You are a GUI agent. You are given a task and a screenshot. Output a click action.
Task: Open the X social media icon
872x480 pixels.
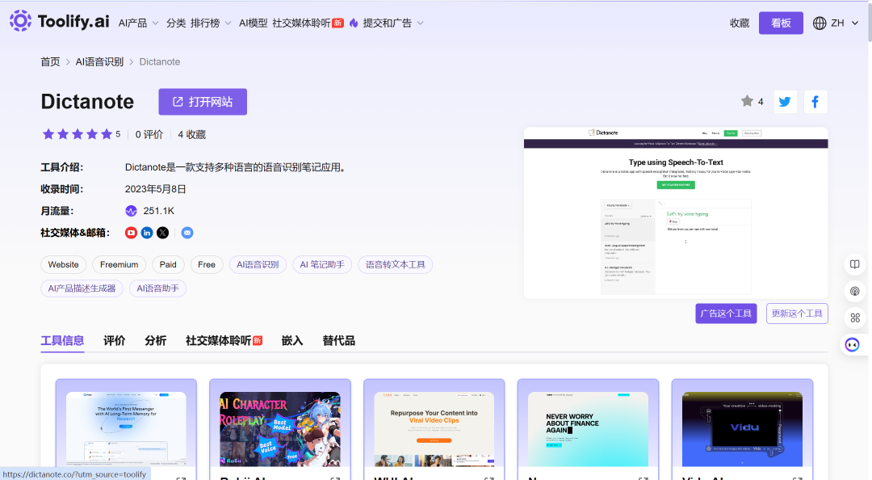coord(162,233)
